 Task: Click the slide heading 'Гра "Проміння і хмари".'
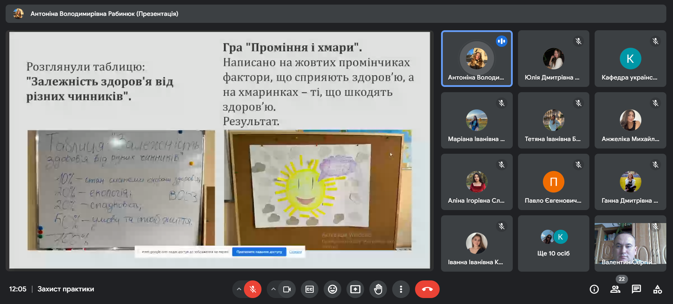[x=292, y=47]
